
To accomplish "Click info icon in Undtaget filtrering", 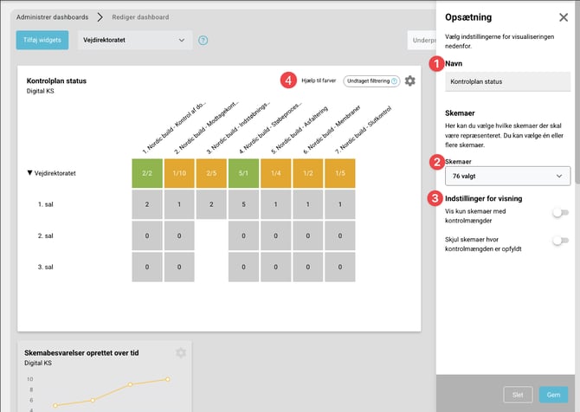I will [x=395, y=80].
